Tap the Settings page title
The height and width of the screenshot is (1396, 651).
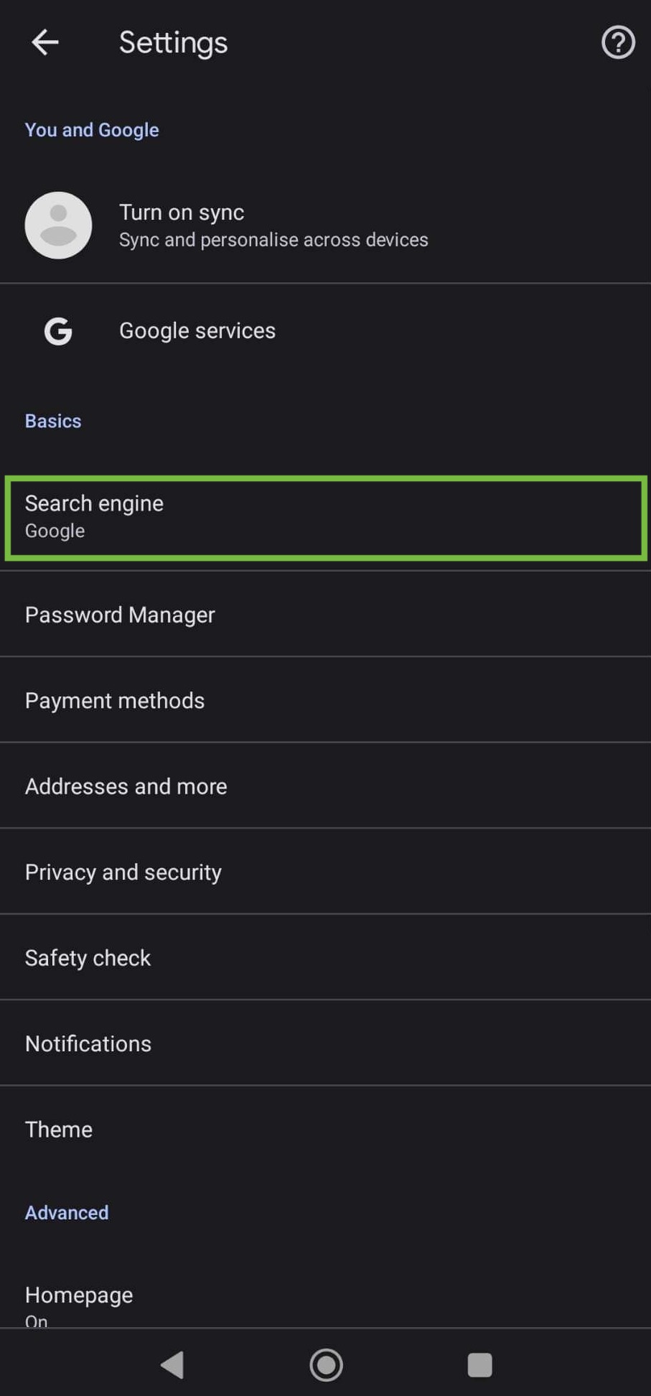tap(173, 42)
